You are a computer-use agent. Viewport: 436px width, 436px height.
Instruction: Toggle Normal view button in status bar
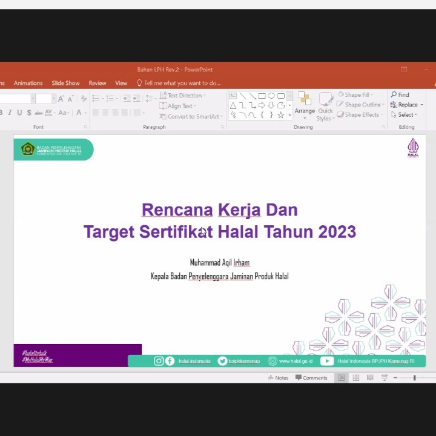[x=342, y=378]
